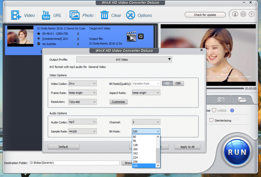Viewport: 261px width, 177px height.
Task: Open the Options wrench icon
Action: point(130,15)
